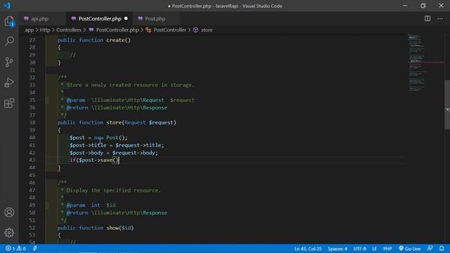450x253 pixels.
Task: Select the PostController.php tab
Action: coord(100,19)
